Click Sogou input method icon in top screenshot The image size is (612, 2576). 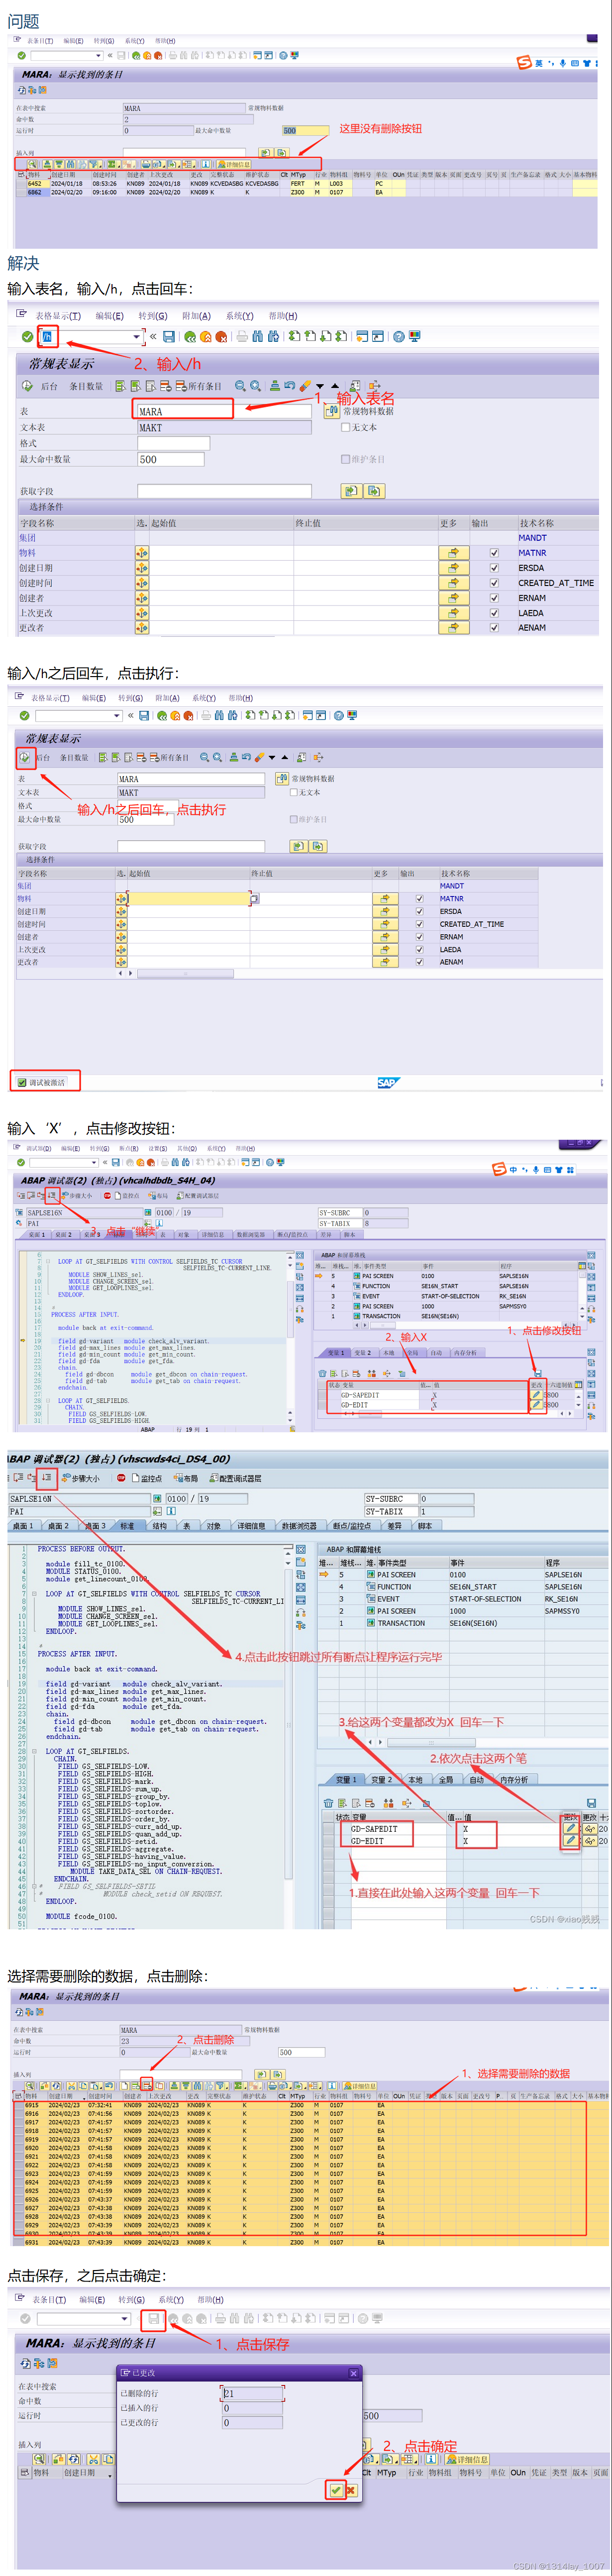(524, 62)
